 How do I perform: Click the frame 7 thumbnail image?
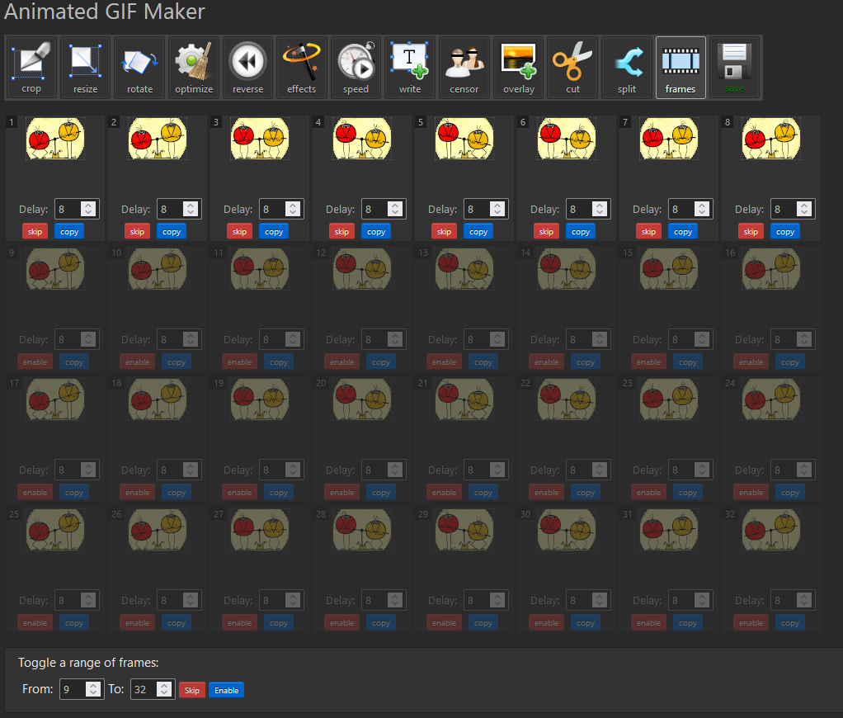[669, 139]
